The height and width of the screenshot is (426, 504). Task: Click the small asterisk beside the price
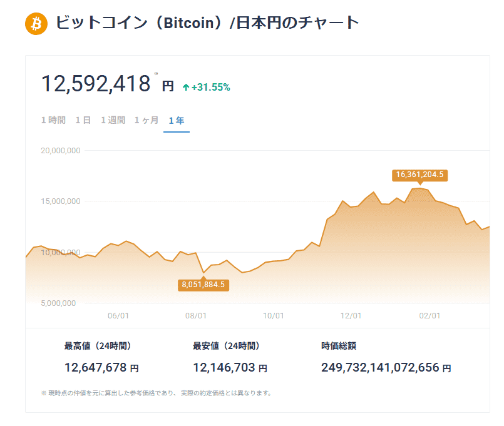[x=156, y=74]
